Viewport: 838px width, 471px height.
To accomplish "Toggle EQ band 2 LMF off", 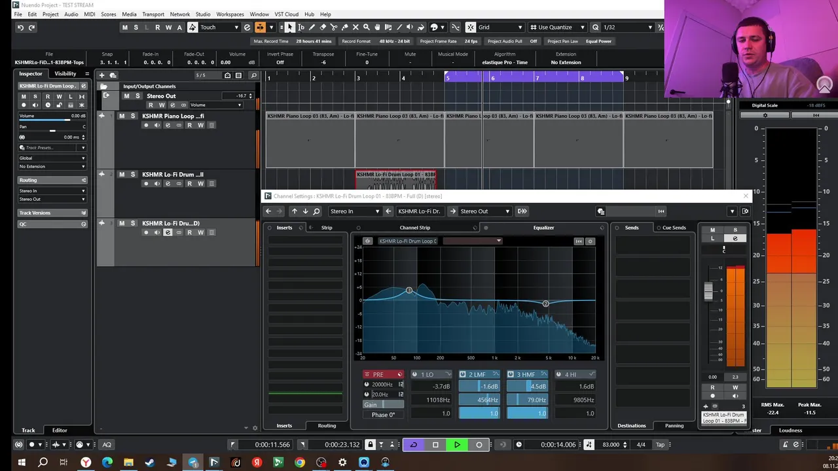I will 462,375.
